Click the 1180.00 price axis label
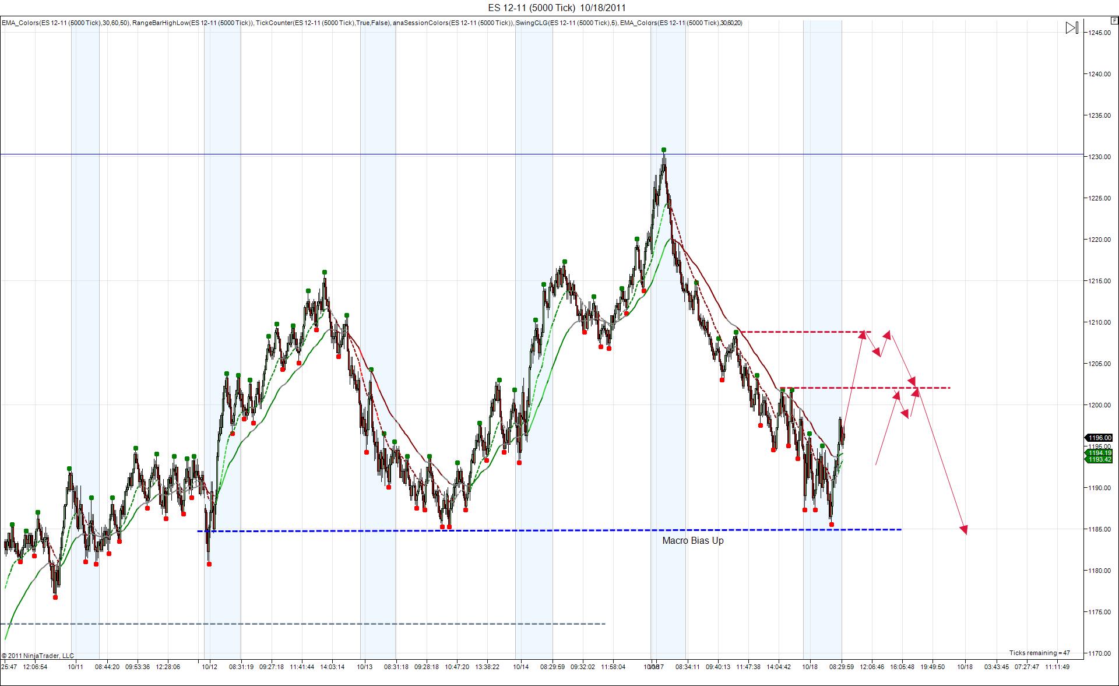The image size is (1119, 686). point(1099,571)
